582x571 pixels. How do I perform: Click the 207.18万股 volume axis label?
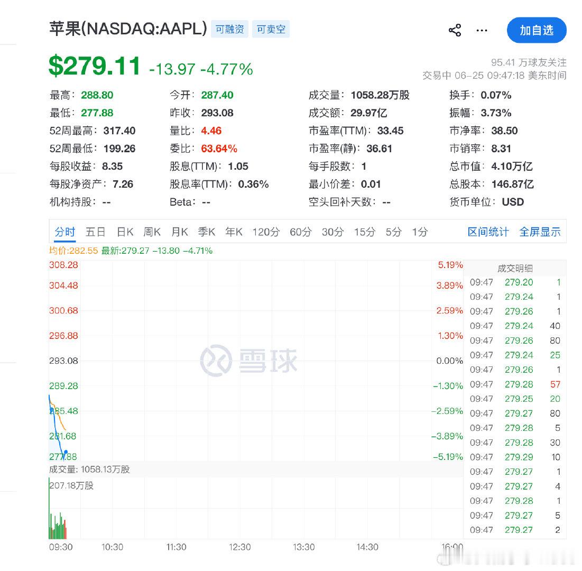[x=71, y=485]
